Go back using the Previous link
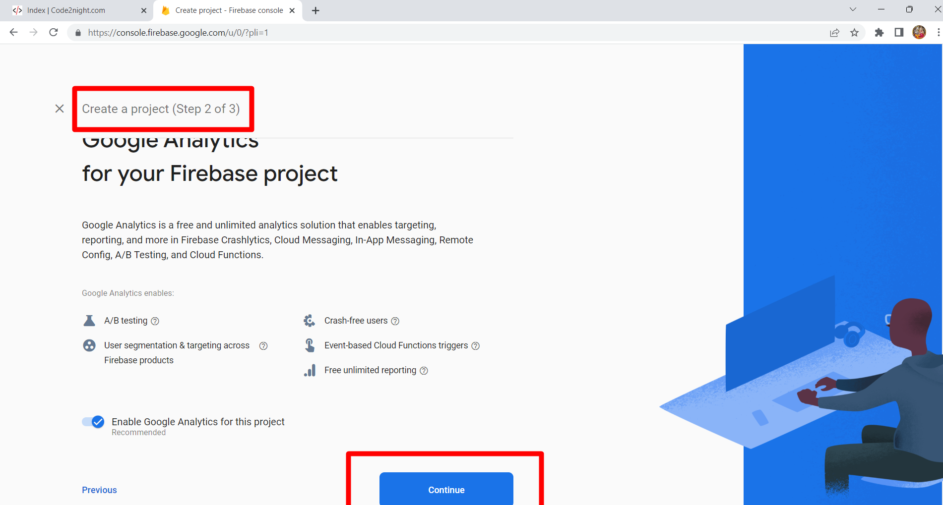The image size is (943, 505). coord(99,490)
